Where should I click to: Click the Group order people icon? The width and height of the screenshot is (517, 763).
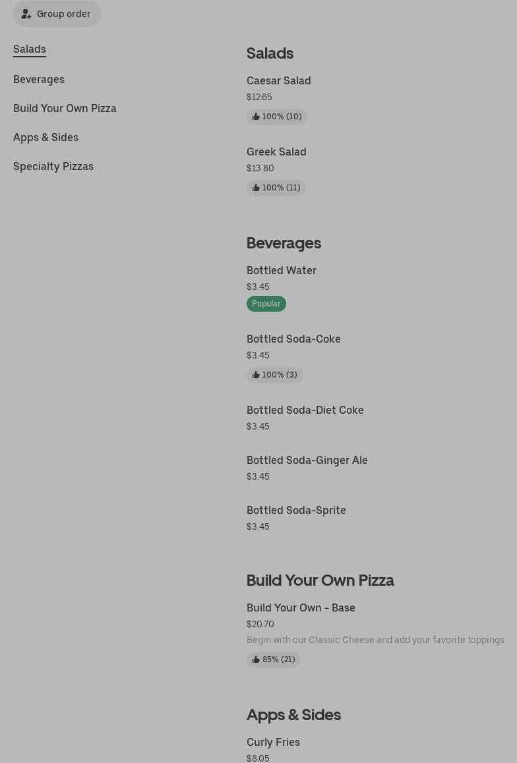pos(26,14)
